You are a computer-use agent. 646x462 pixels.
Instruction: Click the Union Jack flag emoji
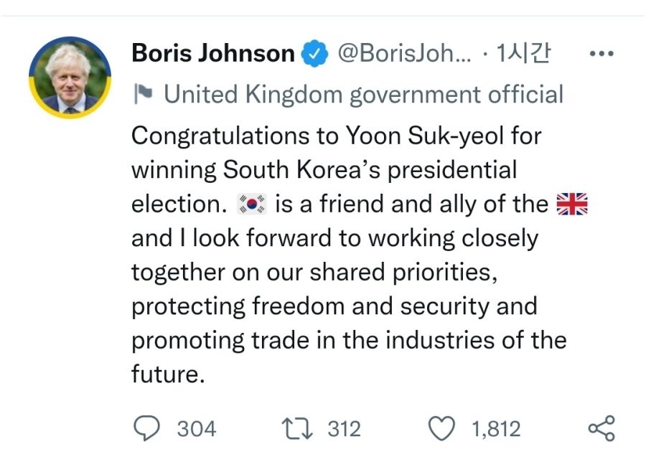click(572, 204)
